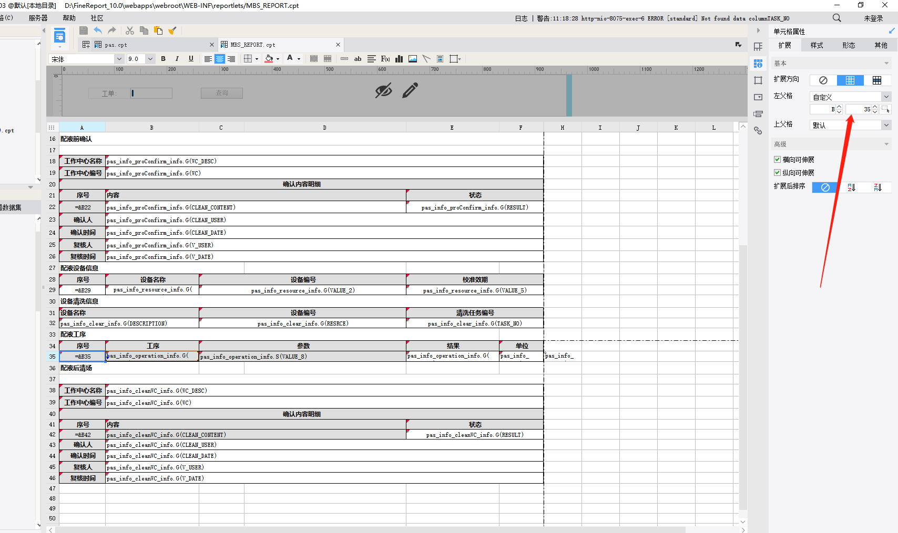The image size is (898, 533).
Task: Align cell text center
Action: [x=220, y=59]
